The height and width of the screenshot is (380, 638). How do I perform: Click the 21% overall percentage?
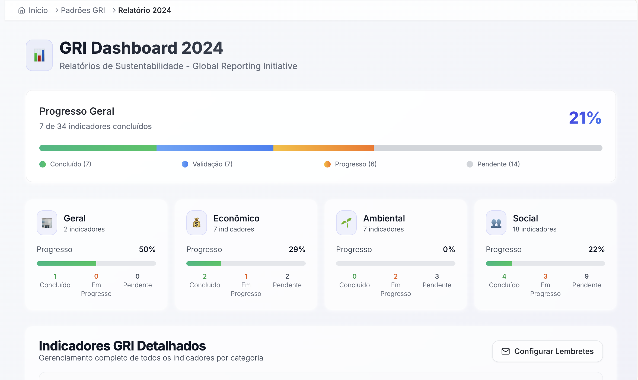pyautogui.click(x=585, y=118)
